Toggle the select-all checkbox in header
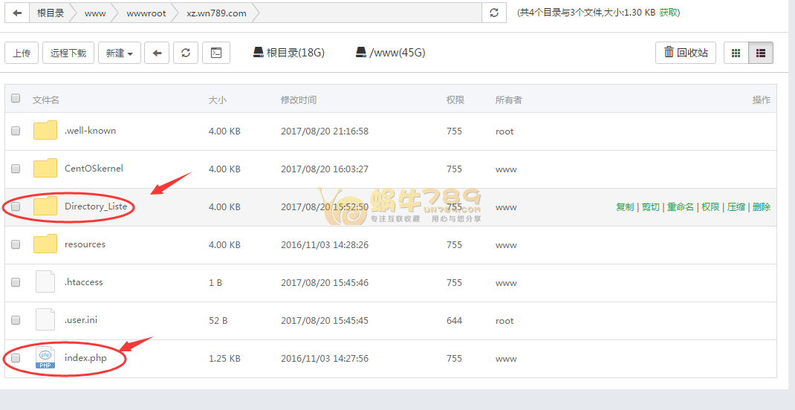The height and width of the screenshot is (410, 795). [x=16, y=99]
